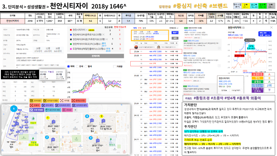This screenshot has height=156, width=277.
Task: Select the 매매 radio button above the price chart
Action: [x=68, y=66]
